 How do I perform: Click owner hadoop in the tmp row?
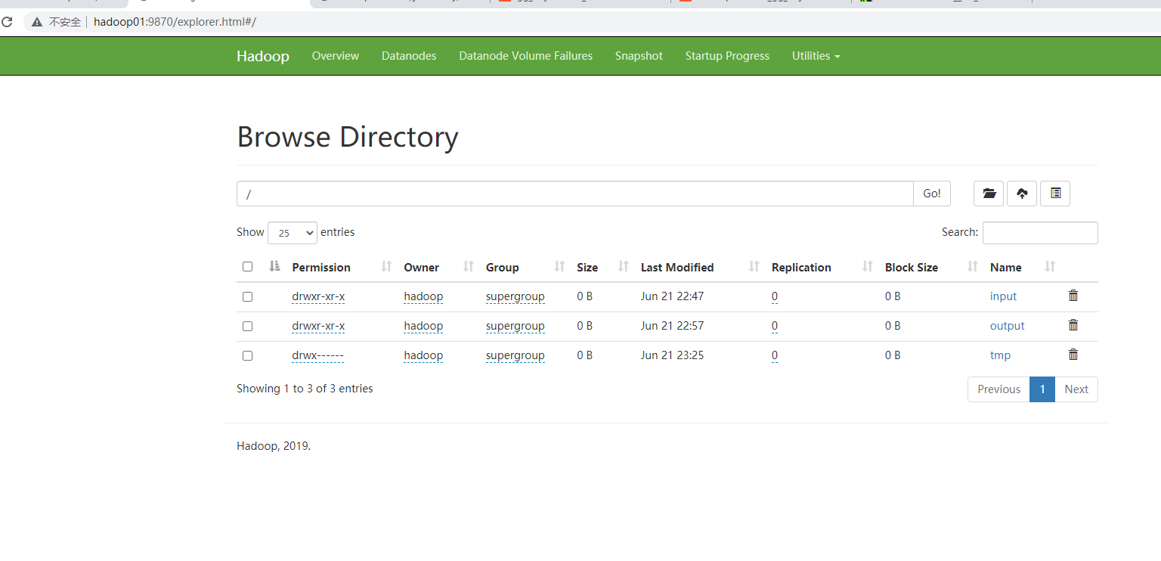pyautogui.click(x=423, y=355)
